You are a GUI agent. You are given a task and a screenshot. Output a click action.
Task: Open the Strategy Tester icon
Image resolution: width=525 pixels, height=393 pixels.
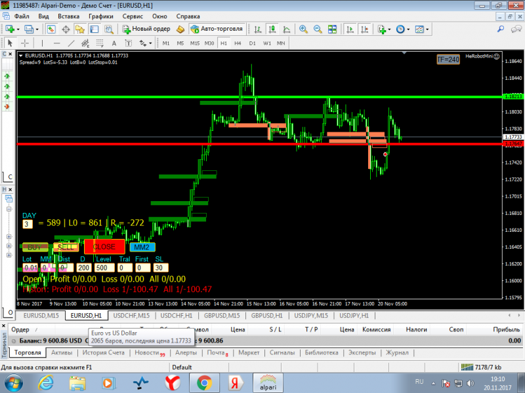pyautogui.click(x=109, y=29)
